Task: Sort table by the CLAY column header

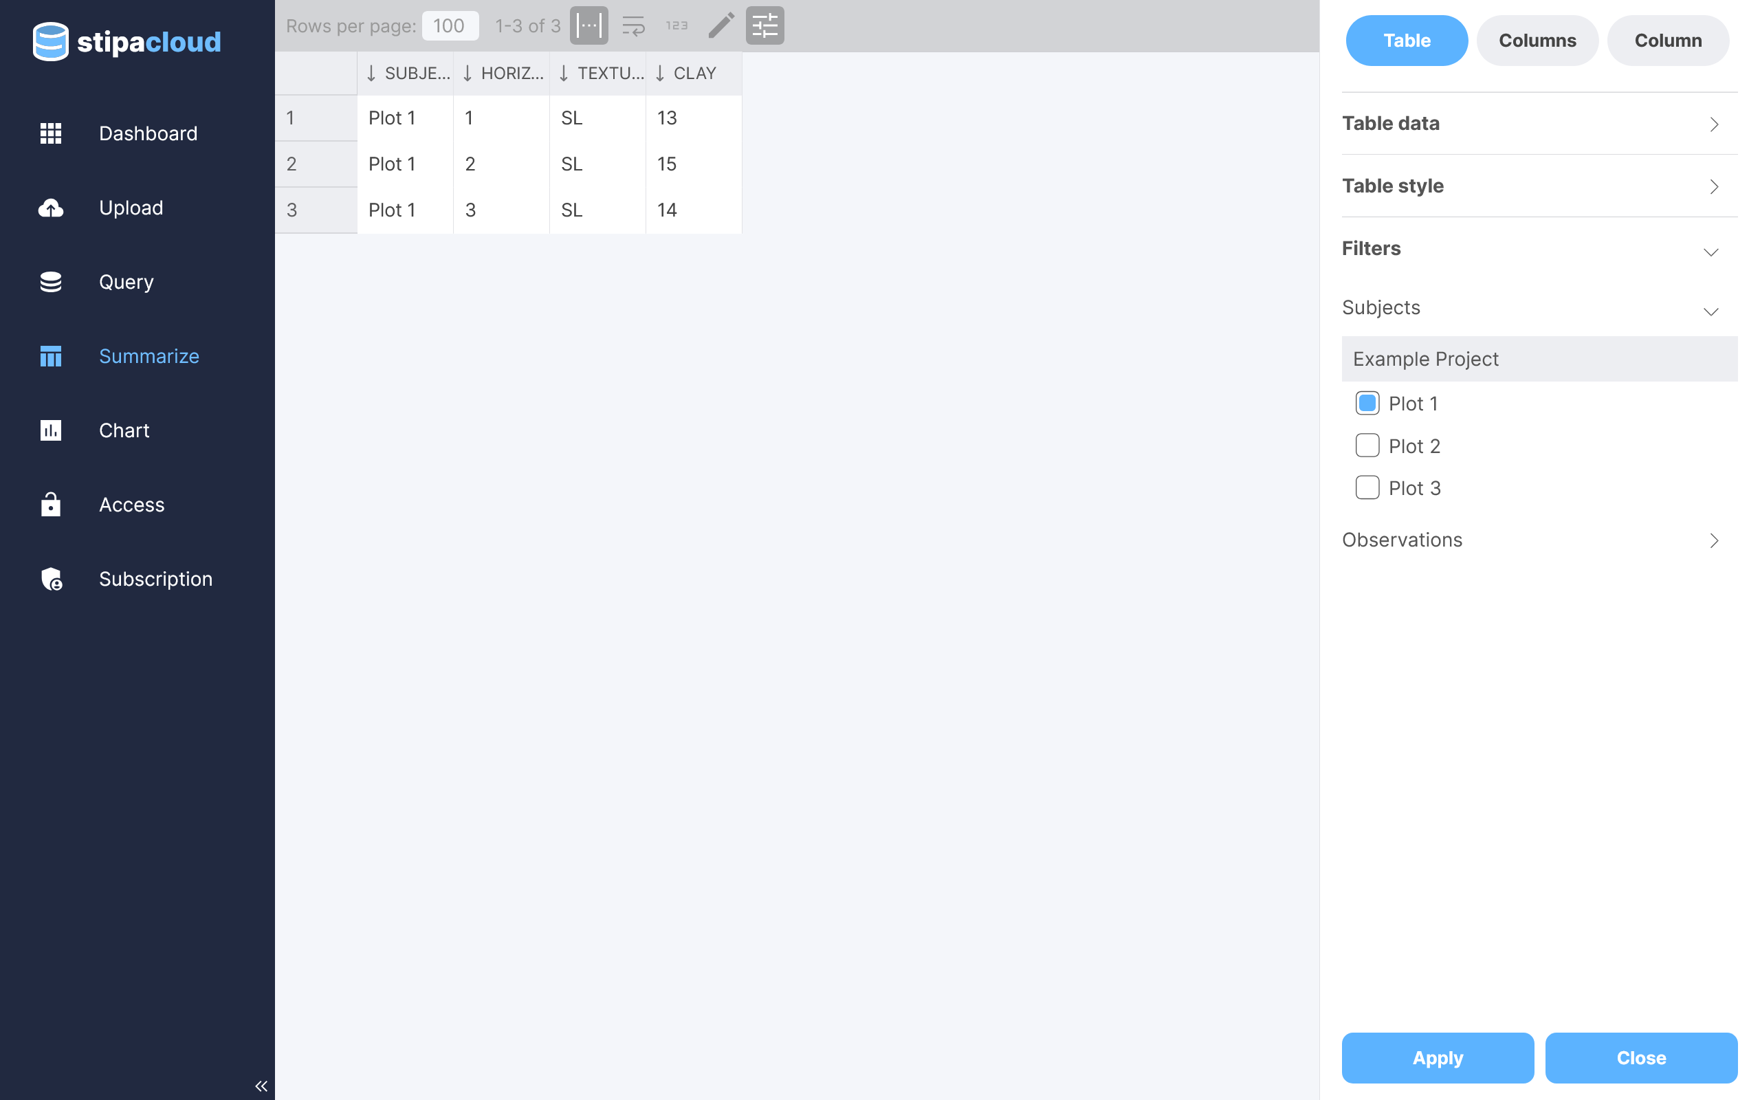Action: pyautogui.click(x=694, y=74)
